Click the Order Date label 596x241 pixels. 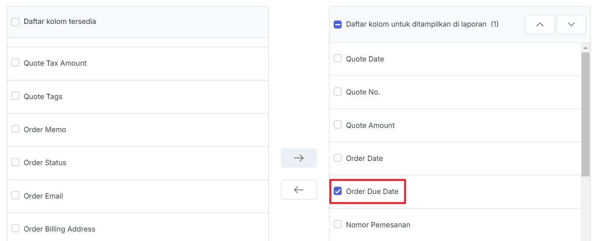[x=364, y=158]
